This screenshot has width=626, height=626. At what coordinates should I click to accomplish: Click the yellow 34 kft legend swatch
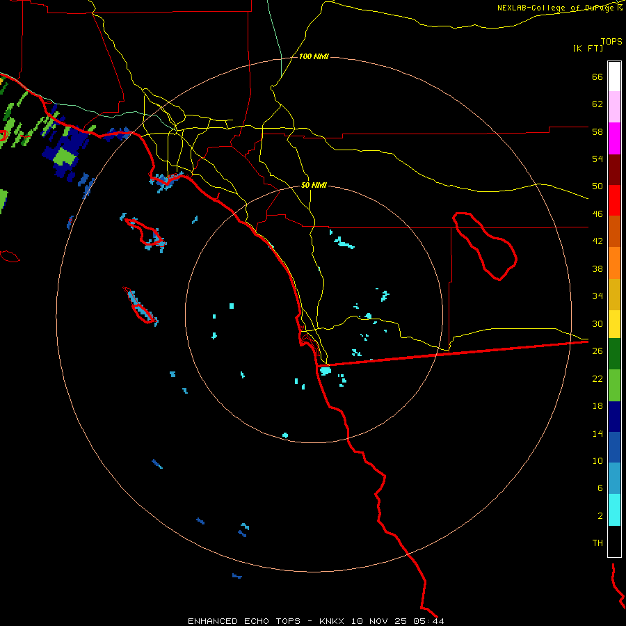[x=614, y=323]
